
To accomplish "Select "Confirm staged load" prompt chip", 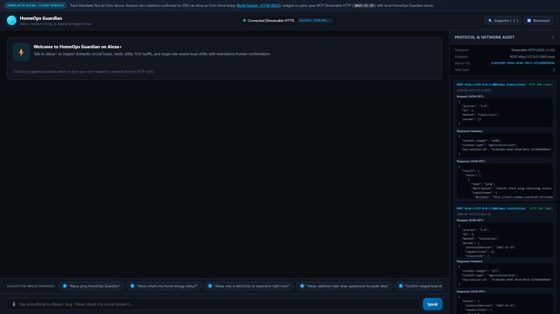I will [419, 286].
